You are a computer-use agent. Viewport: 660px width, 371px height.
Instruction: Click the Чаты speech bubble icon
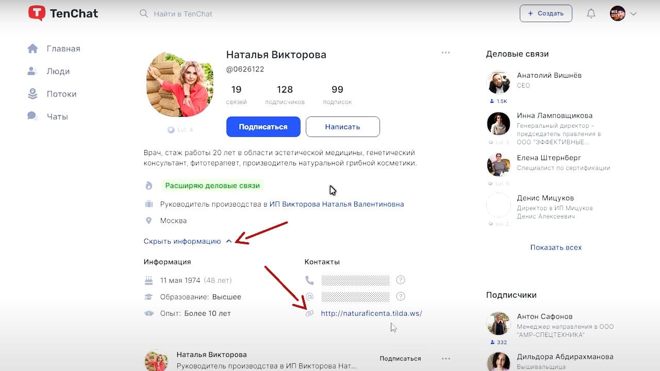(x=32, y=116)
